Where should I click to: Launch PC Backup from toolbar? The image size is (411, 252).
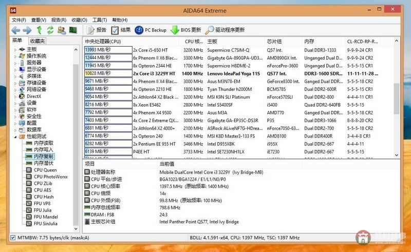tap(151, 30)
